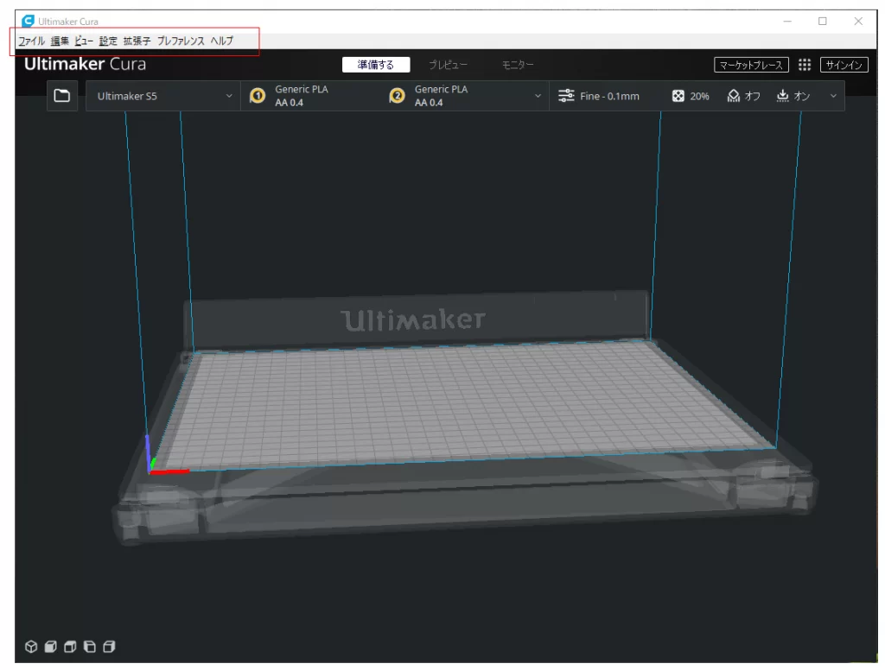Click the Ultimaker Cura logo in header
Image resolution: width=885 pixels, height=670 pixels.
pyautogui.click(x=85, y=64)
